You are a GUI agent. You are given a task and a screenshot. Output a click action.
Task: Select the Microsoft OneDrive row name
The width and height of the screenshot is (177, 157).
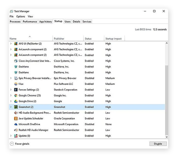[x=29, y=124]
